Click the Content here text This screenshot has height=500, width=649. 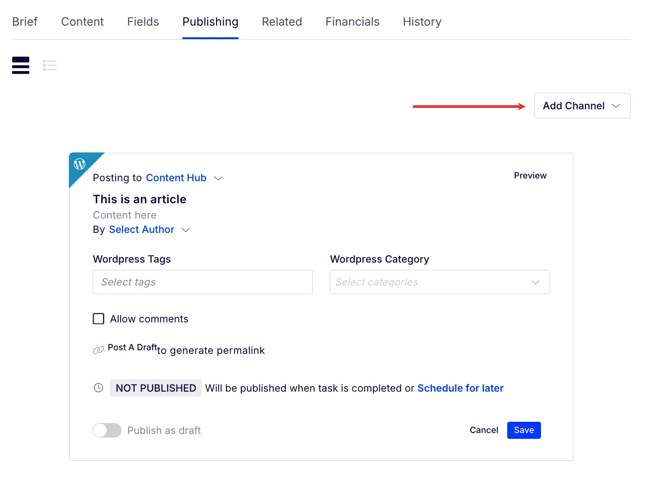click(125, 215)
